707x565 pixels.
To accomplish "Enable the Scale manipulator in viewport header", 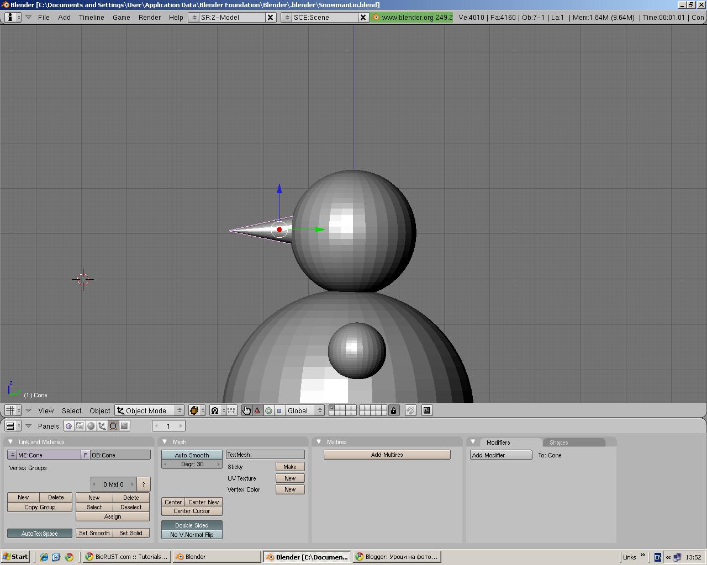I will [279, 411].
